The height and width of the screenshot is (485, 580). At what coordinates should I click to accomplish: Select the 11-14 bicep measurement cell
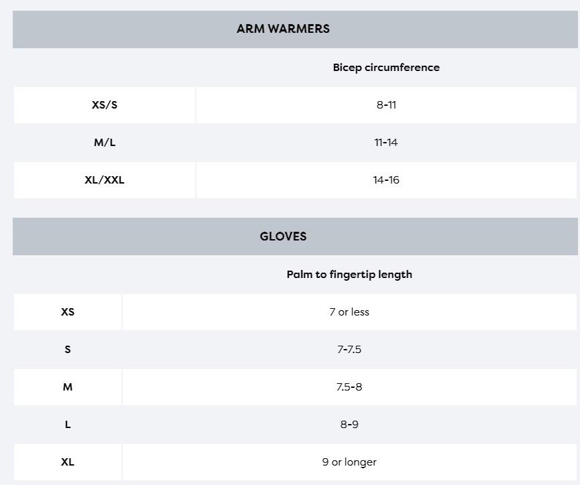click(386, 143)
